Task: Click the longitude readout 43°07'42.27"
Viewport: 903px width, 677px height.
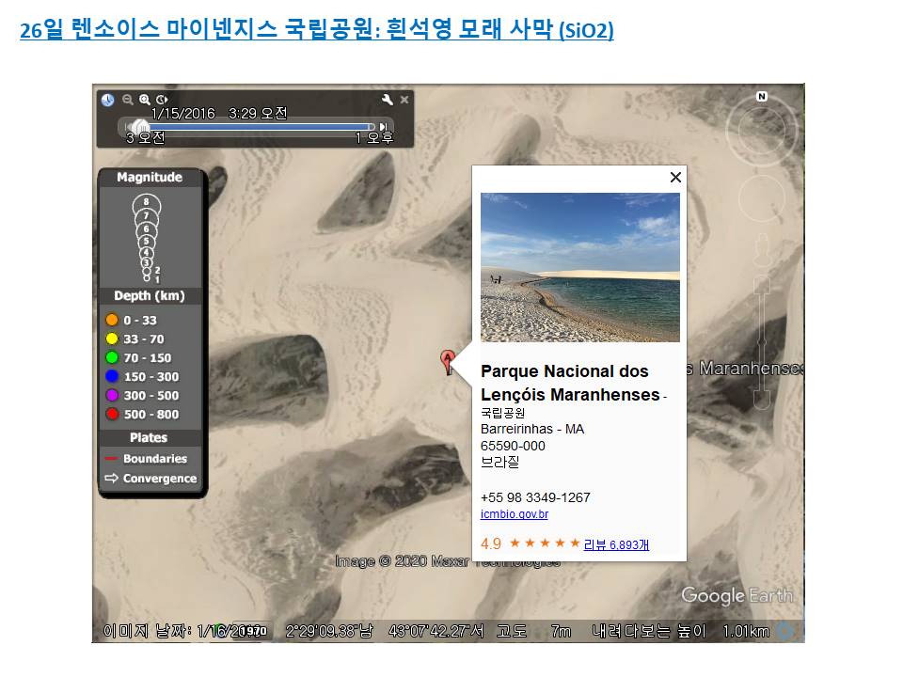Action: (436, 631)
